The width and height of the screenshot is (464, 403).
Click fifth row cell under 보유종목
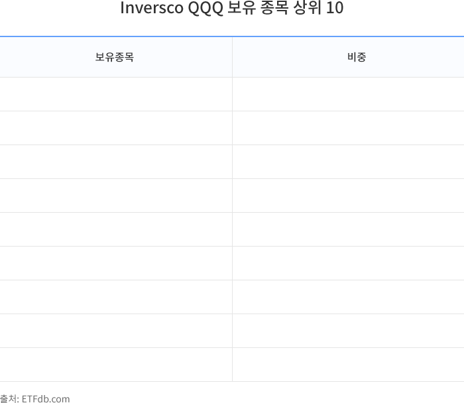[x=115, y=229]
